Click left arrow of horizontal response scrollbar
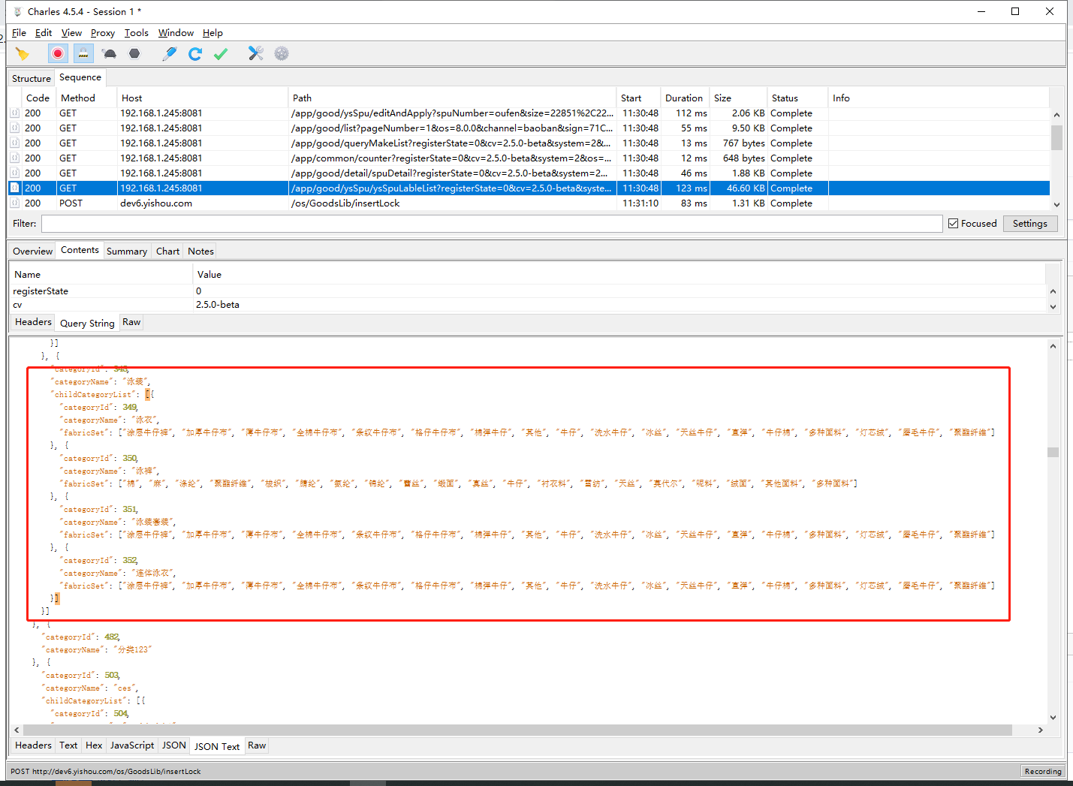 click(17, 730)
